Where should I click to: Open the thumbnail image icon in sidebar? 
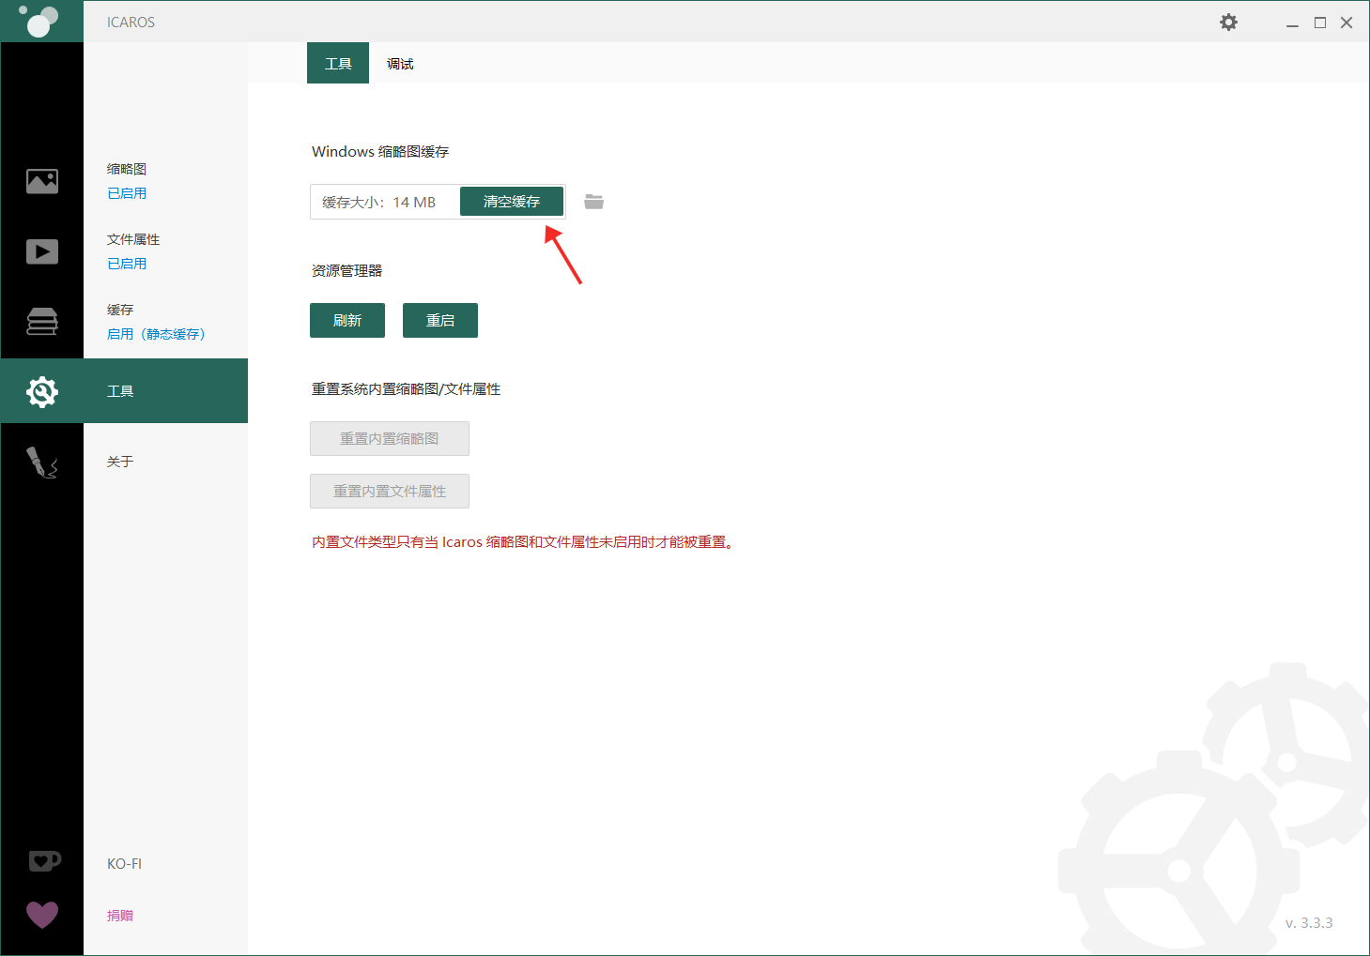[x=42, y=181]
